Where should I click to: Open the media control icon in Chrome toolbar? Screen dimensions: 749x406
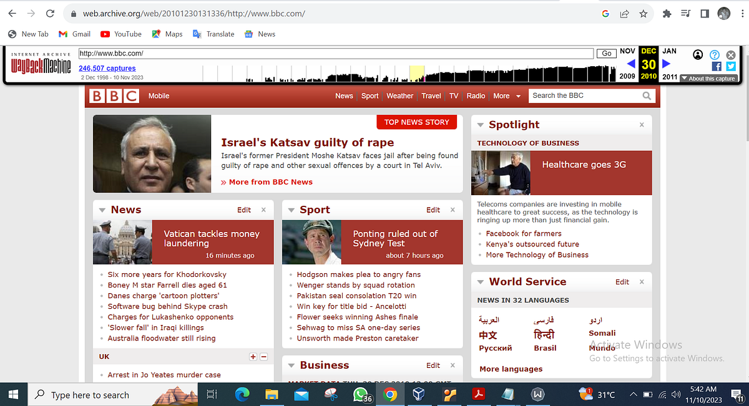[686, 14]
